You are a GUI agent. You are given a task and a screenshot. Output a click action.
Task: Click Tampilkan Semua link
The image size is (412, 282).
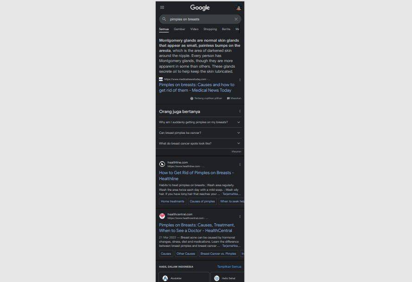click(x=229, y=267)
